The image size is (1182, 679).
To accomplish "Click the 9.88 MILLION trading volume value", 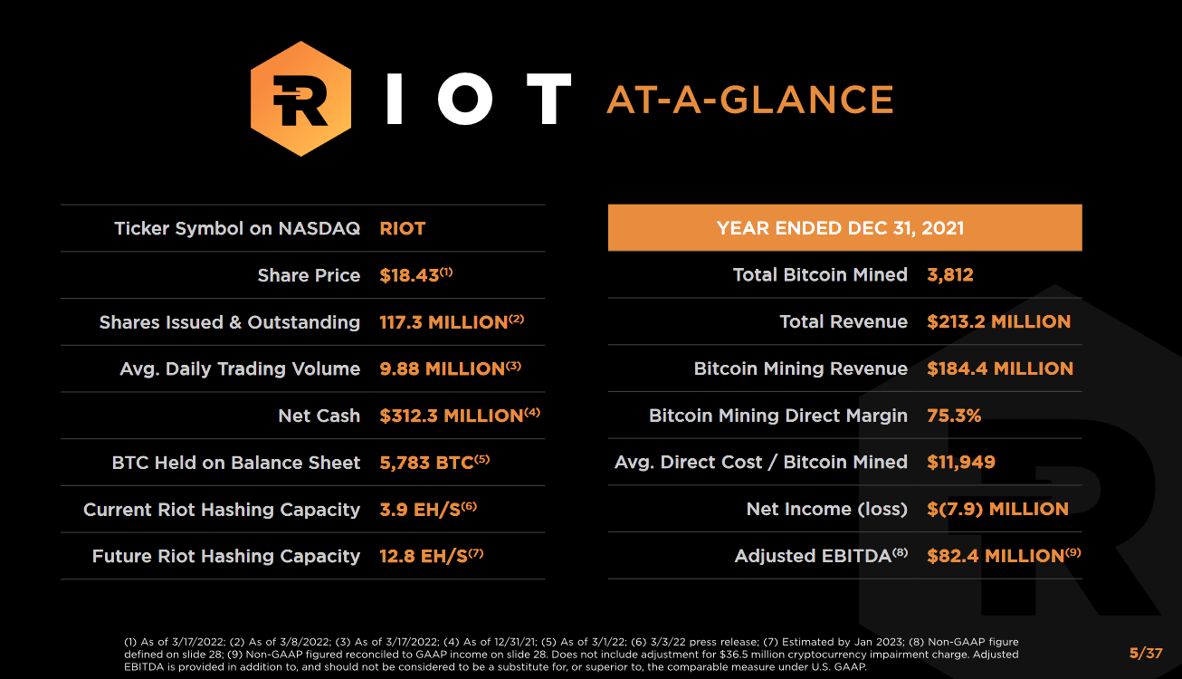I will click(x=442, y=368).
